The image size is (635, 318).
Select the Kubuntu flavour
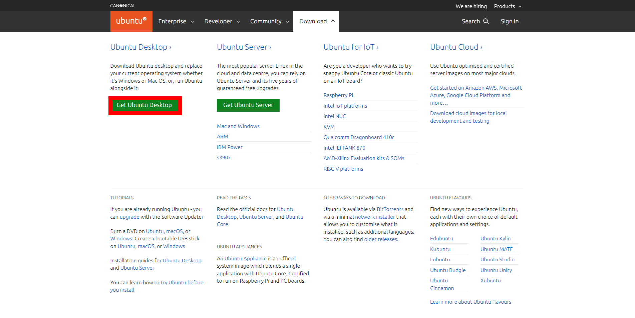pyautogui.click(x=440, y=249)
